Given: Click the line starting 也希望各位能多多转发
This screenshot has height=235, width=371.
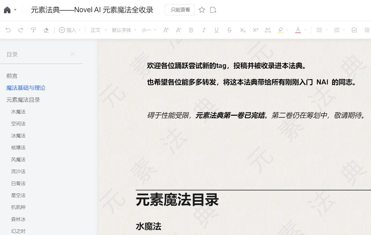Looking at the screenshot, I should coord(252,82).
